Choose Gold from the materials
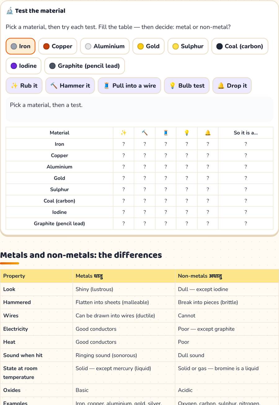279x405 pixels. click(x=148, y=46)
